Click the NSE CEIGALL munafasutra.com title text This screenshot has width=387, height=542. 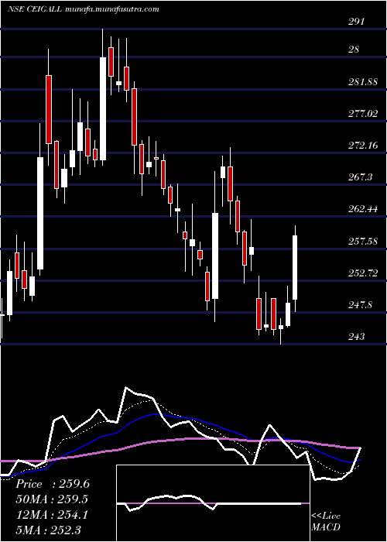[x=84, y=9]
